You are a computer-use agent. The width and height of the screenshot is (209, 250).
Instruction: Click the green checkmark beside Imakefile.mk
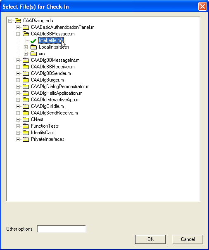coord(33,41)
